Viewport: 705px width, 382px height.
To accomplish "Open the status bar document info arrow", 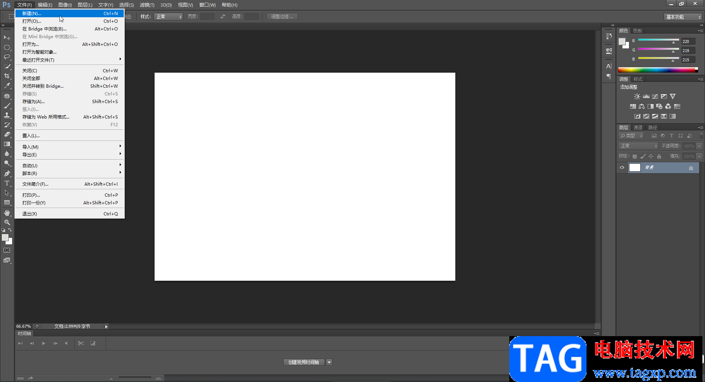I will (x=106, y=327).
